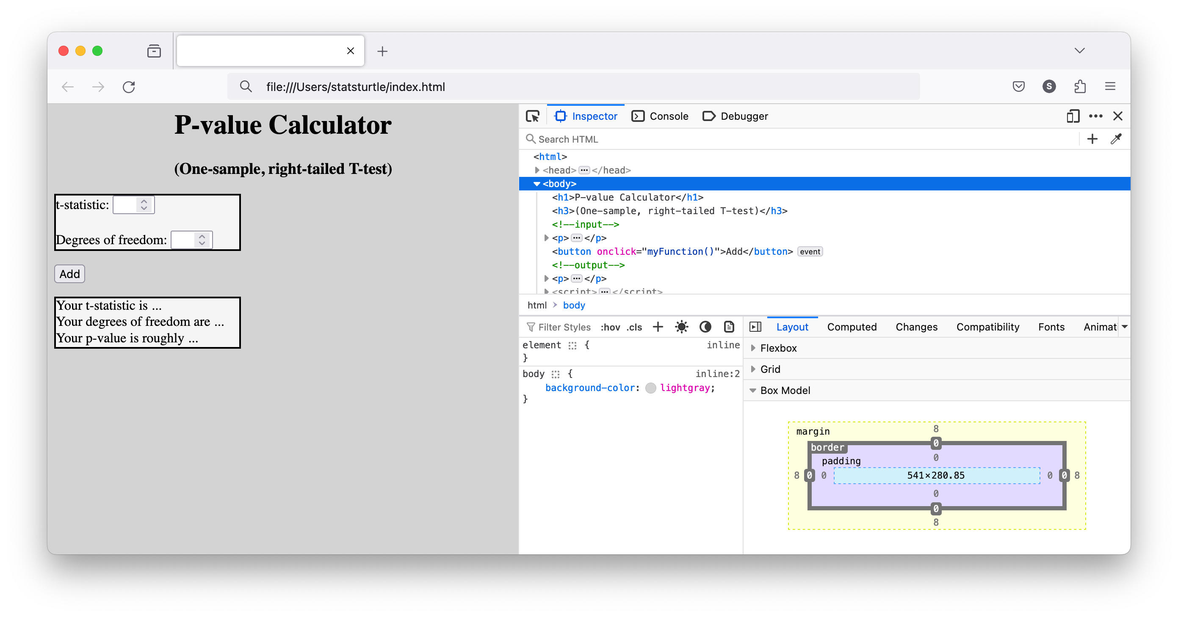Screen dimensions: 1178x617
Task: Click the event badge on button node
Action: 810,251
